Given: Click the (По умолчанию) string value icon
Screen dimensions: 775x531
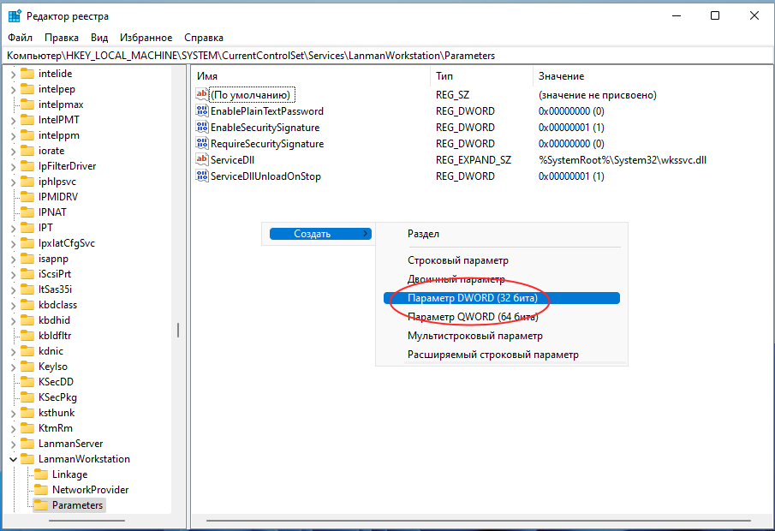Looking at the screenshot, I should point(201,94).
